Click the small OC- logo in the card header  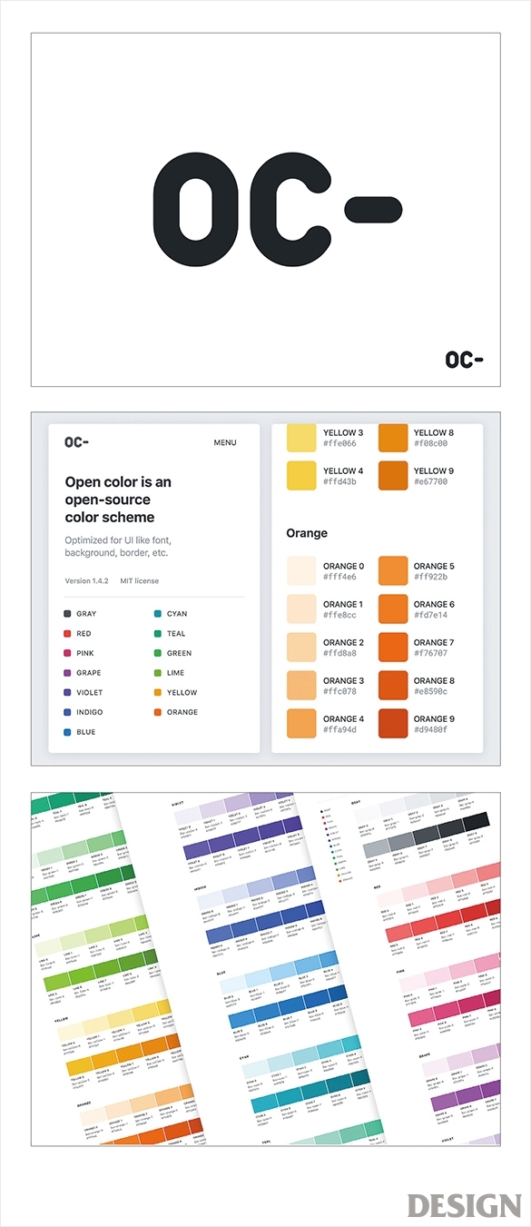pos(76,442)
